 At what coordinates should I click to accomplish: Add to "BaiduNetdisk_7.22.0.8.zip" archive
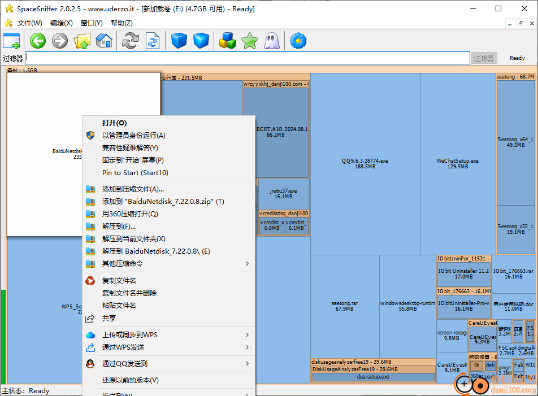(169, 202)
